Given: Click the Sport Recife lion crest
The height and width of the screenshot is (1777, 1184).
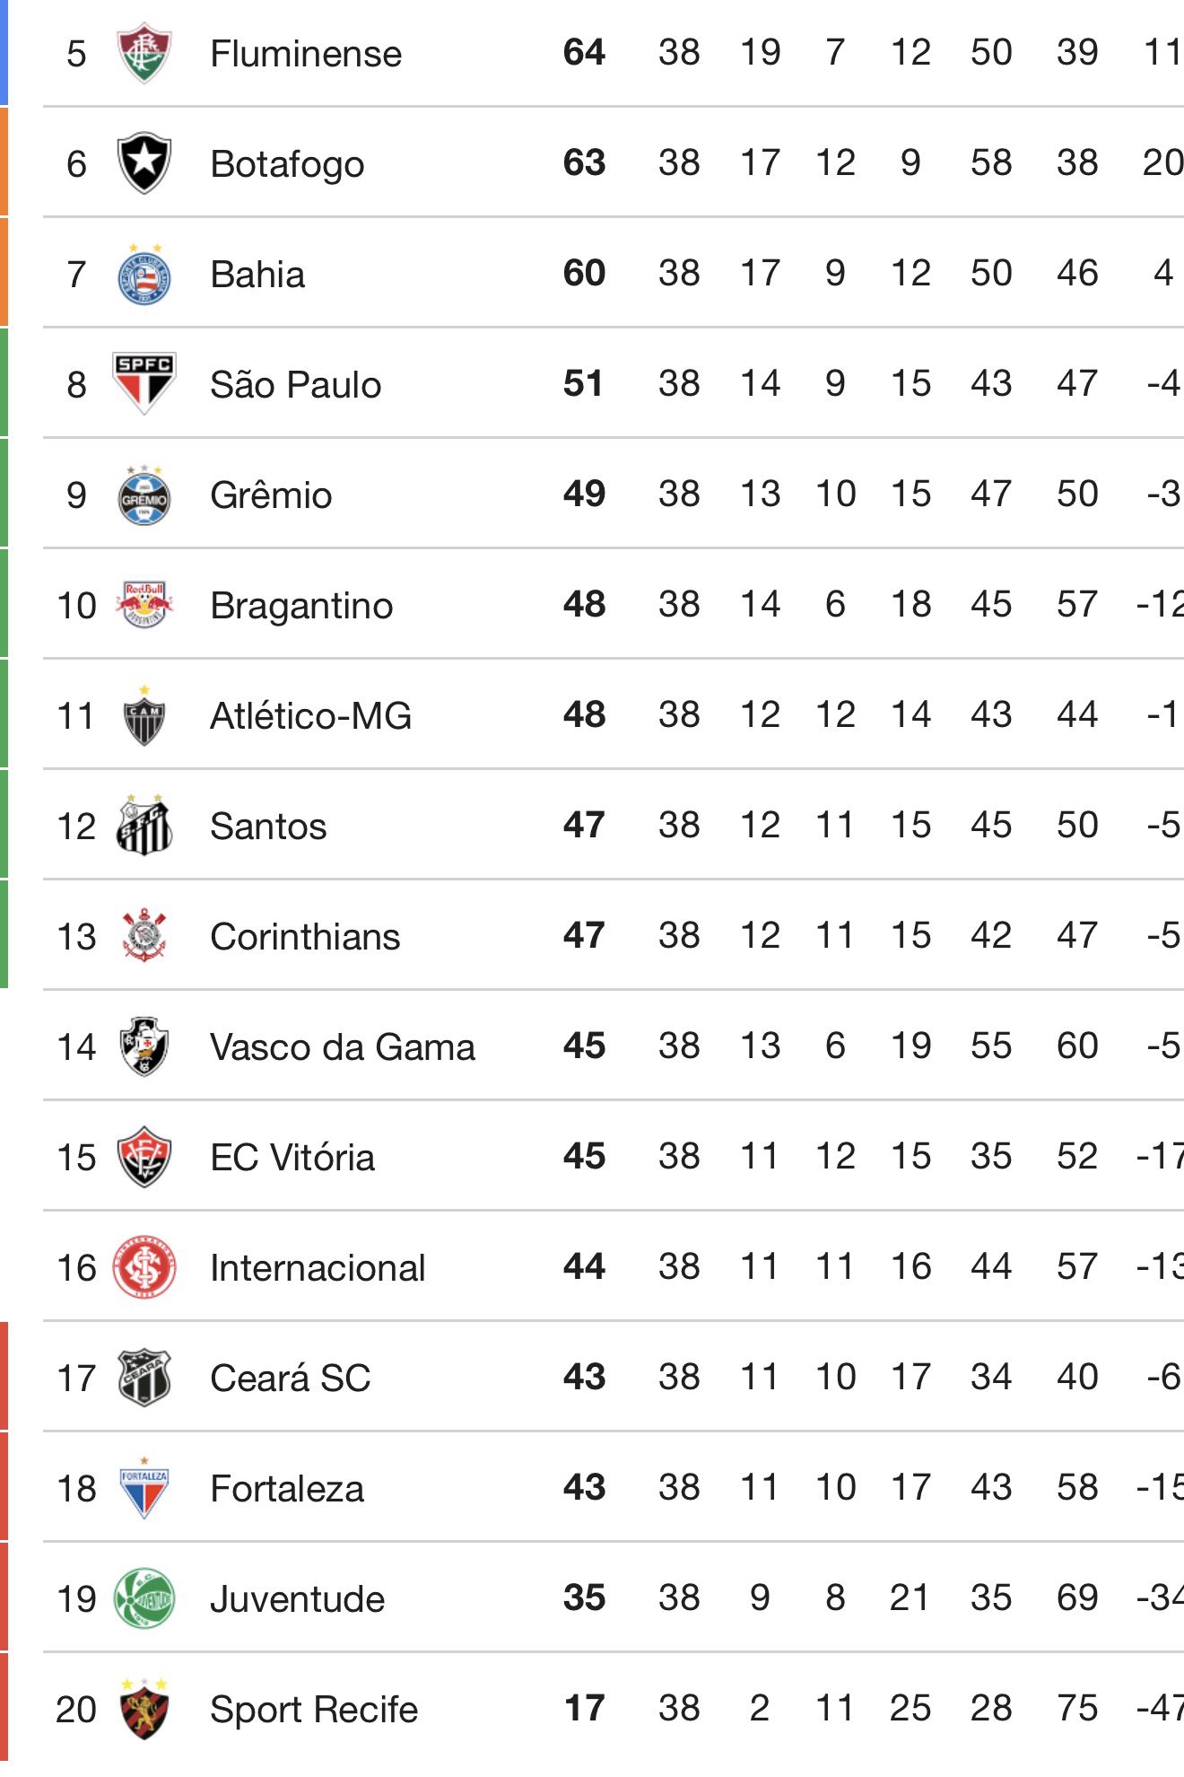Looking at the screenshot, I should 144,1709.
